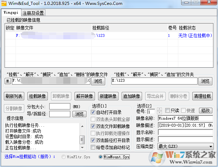Click the 卷号 column header

point(173,28)
